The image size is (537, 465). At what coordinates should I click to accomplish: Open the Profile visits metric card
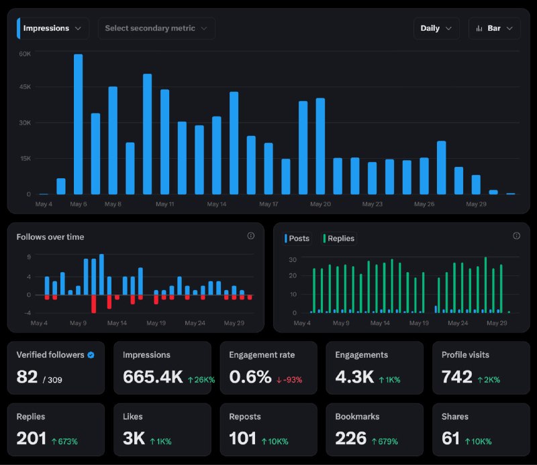click(481, 368)
